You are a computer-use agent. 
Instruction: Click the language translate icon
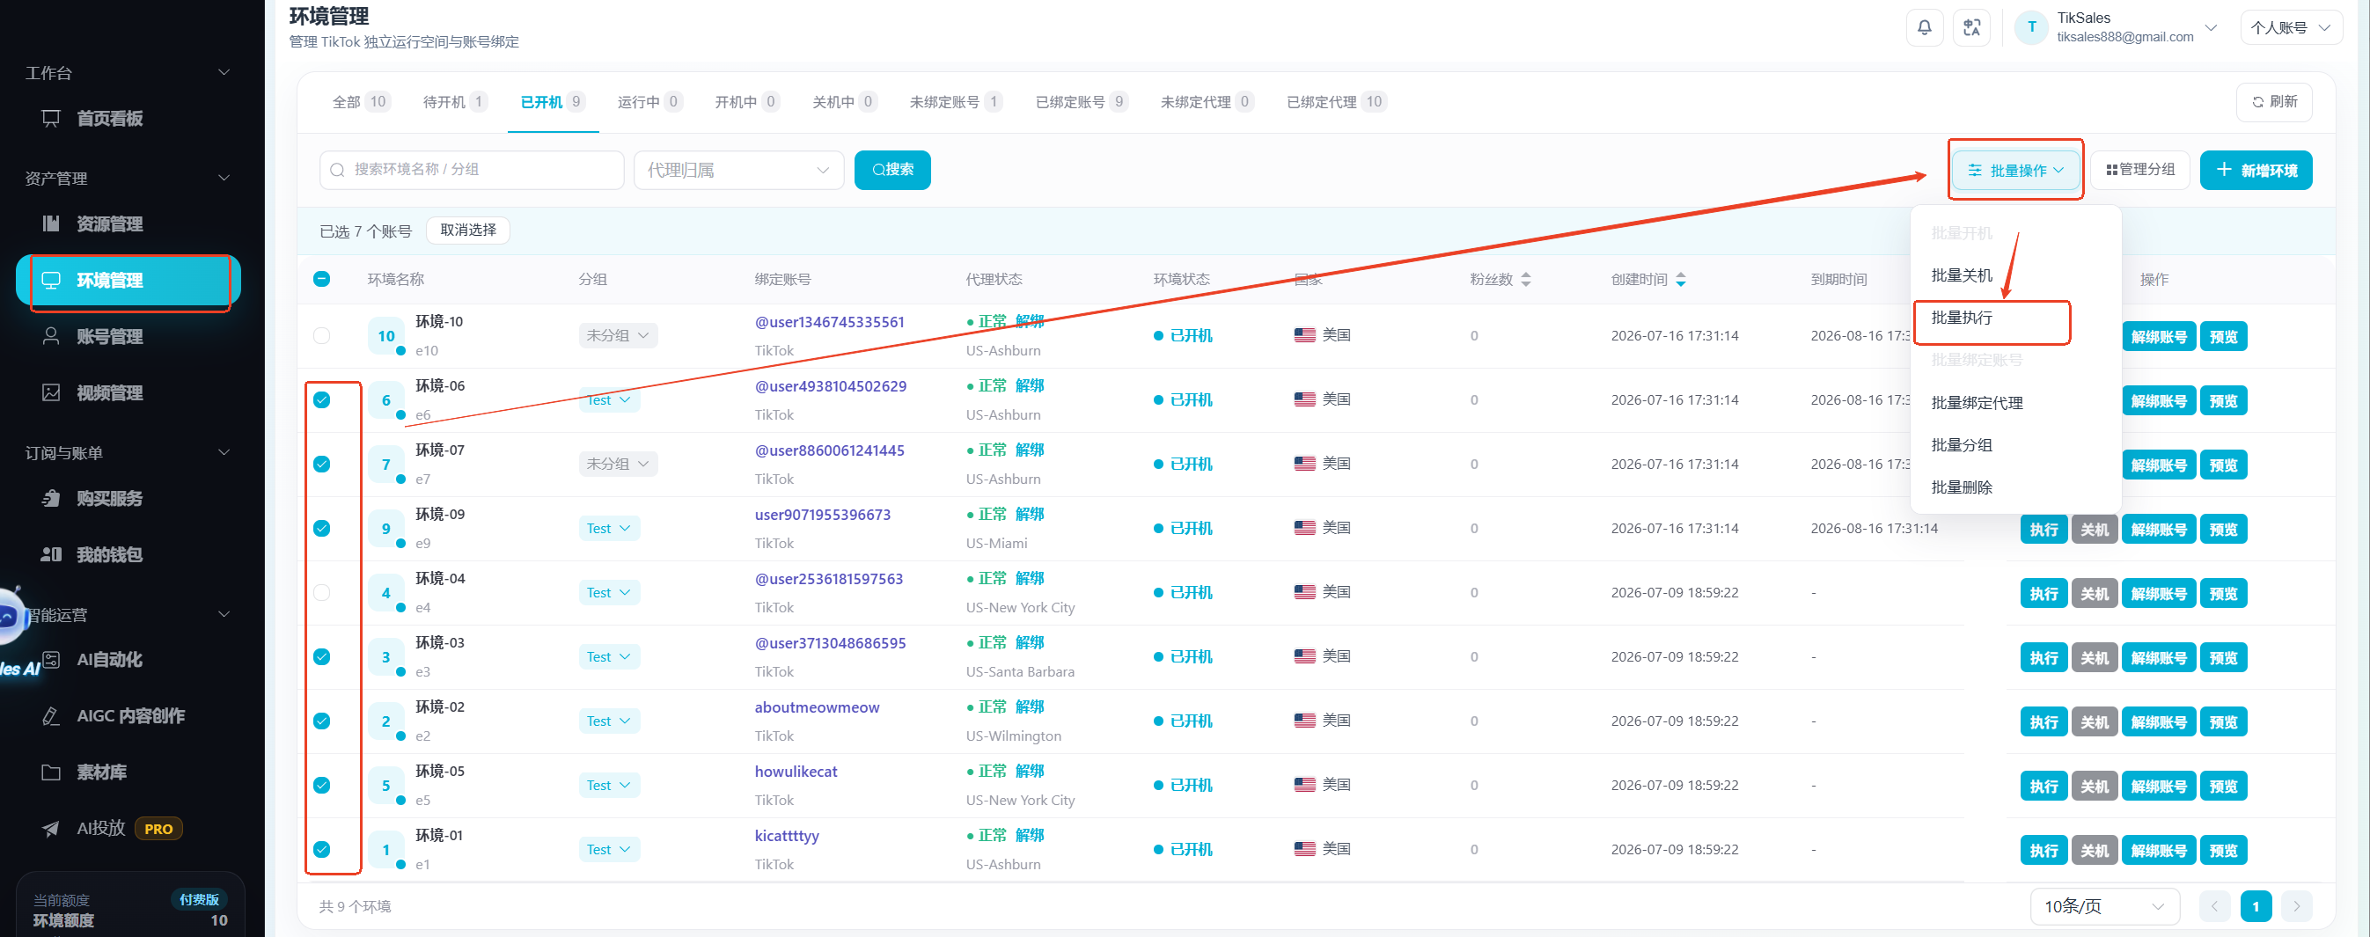pyautogui.click(x=1971, y=27)
